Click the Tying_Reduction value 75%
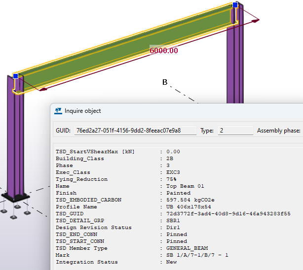303x270 pixels. coord(171,179)
